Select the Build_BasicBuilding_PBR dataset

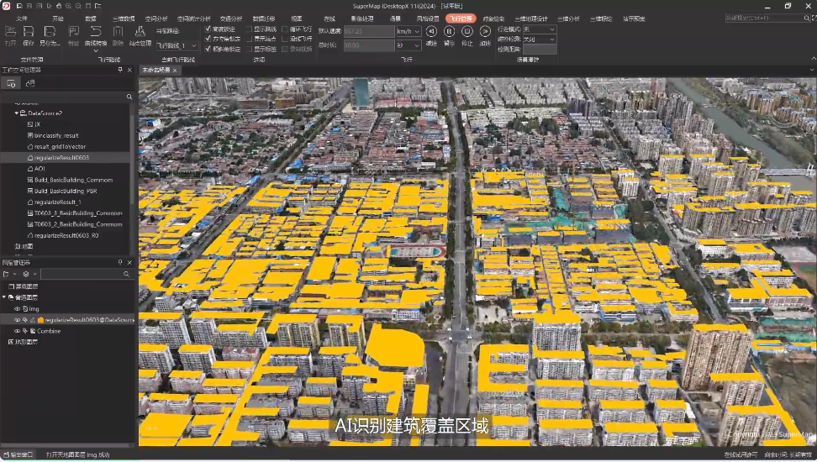tap(66, 192)
